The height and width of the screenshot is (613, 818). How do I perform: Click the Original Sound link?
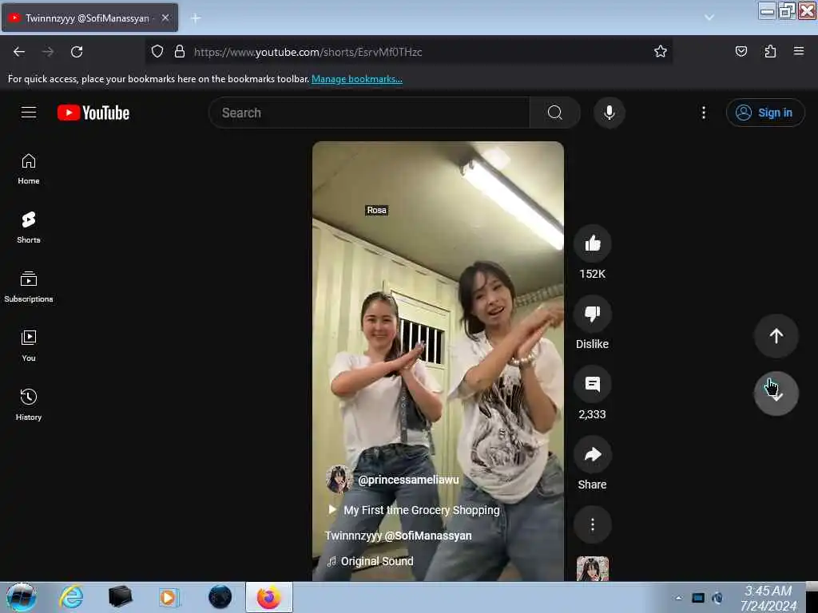pos(377,561)
